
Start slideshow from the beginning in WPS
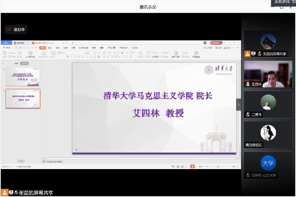point(30,53)
